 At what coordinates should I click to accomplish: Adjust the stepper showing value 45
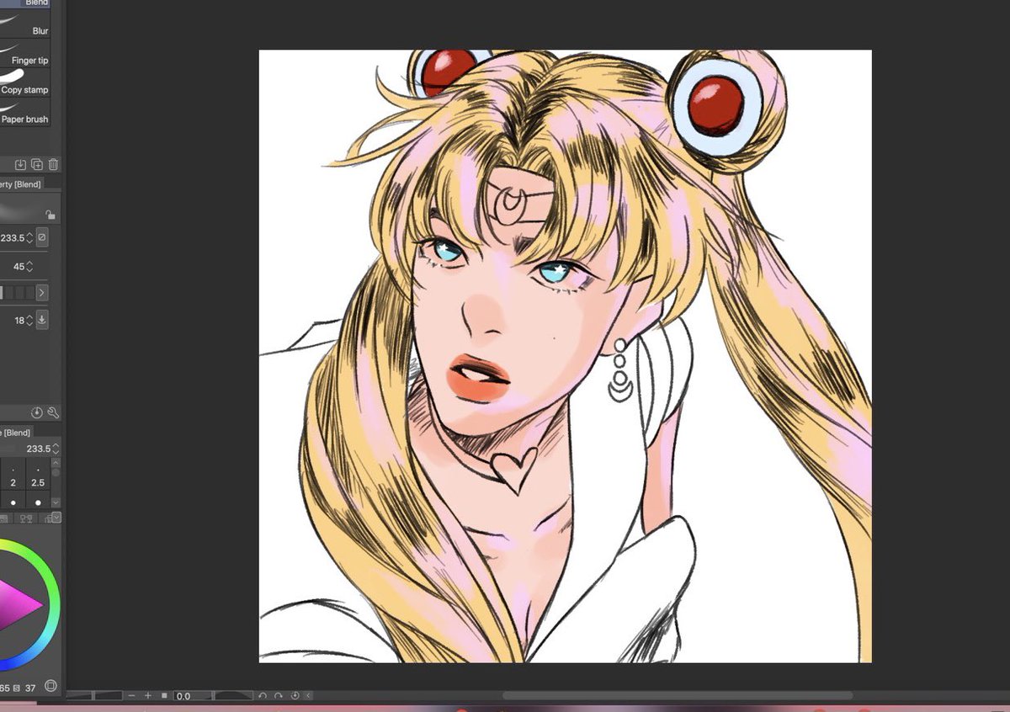click(x=29, y=266)
